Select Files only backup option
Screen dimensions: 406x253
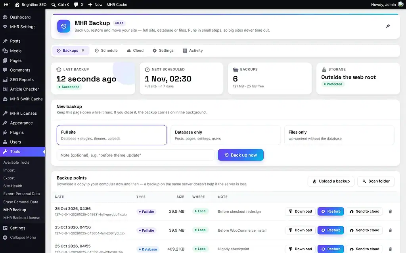pyautogui.click(x=339, y=135)
